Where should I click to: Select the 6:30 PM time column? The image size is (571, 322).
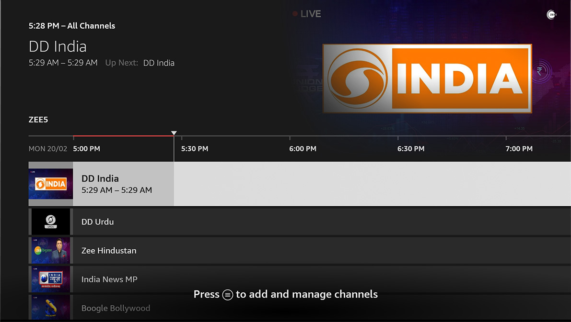click(x=411, y=149)
